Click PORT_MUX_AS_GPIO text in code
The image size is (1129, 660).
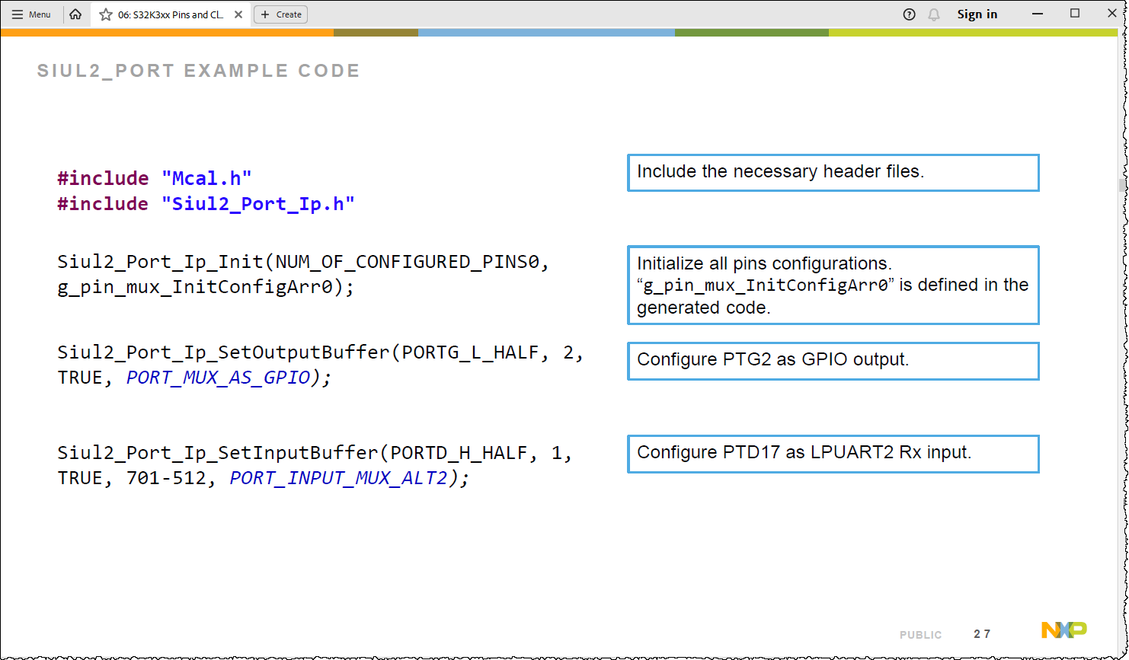click(x=219, y=378)
